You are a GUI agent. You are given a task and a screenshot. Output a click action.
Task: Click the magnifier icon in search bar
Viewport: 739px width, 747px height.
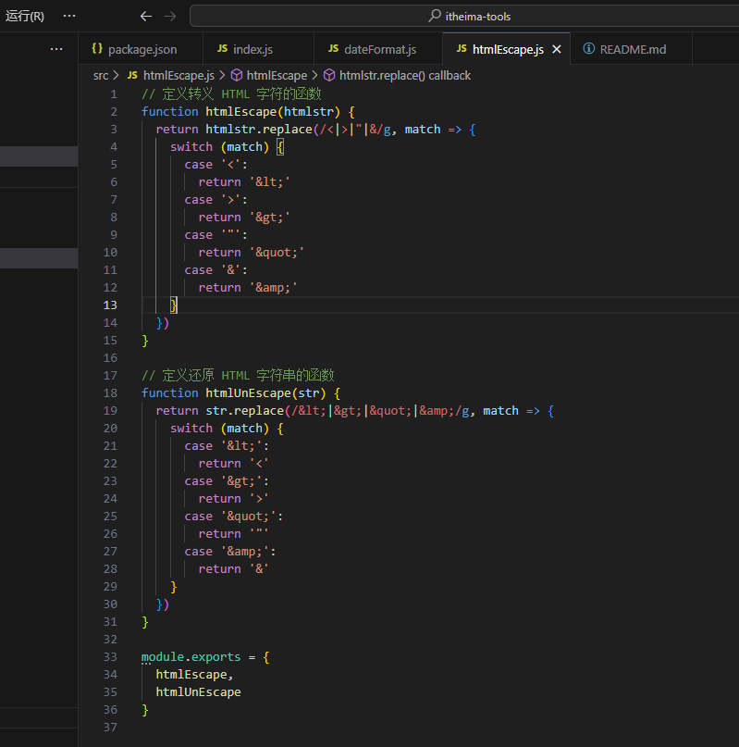tap(435, 16)
